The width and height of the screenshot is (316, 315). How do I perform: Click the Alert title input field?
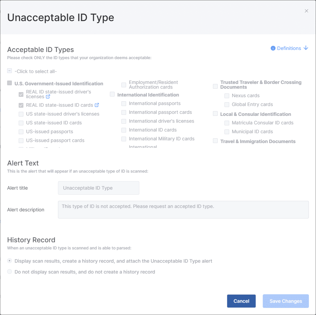[x=99, y=188]
